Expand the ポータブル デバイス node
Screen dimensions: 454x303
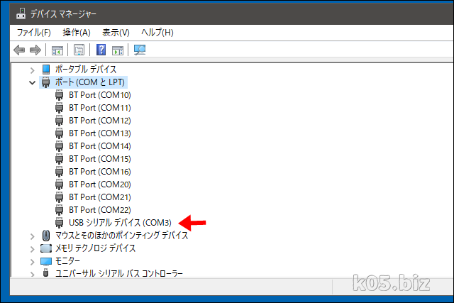pyautogui.click(x=33, y=70)
